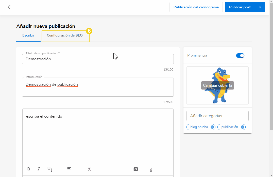This screenshot has height=177, width=273.
Task: Toggle underline formatting
Action: 50,169
